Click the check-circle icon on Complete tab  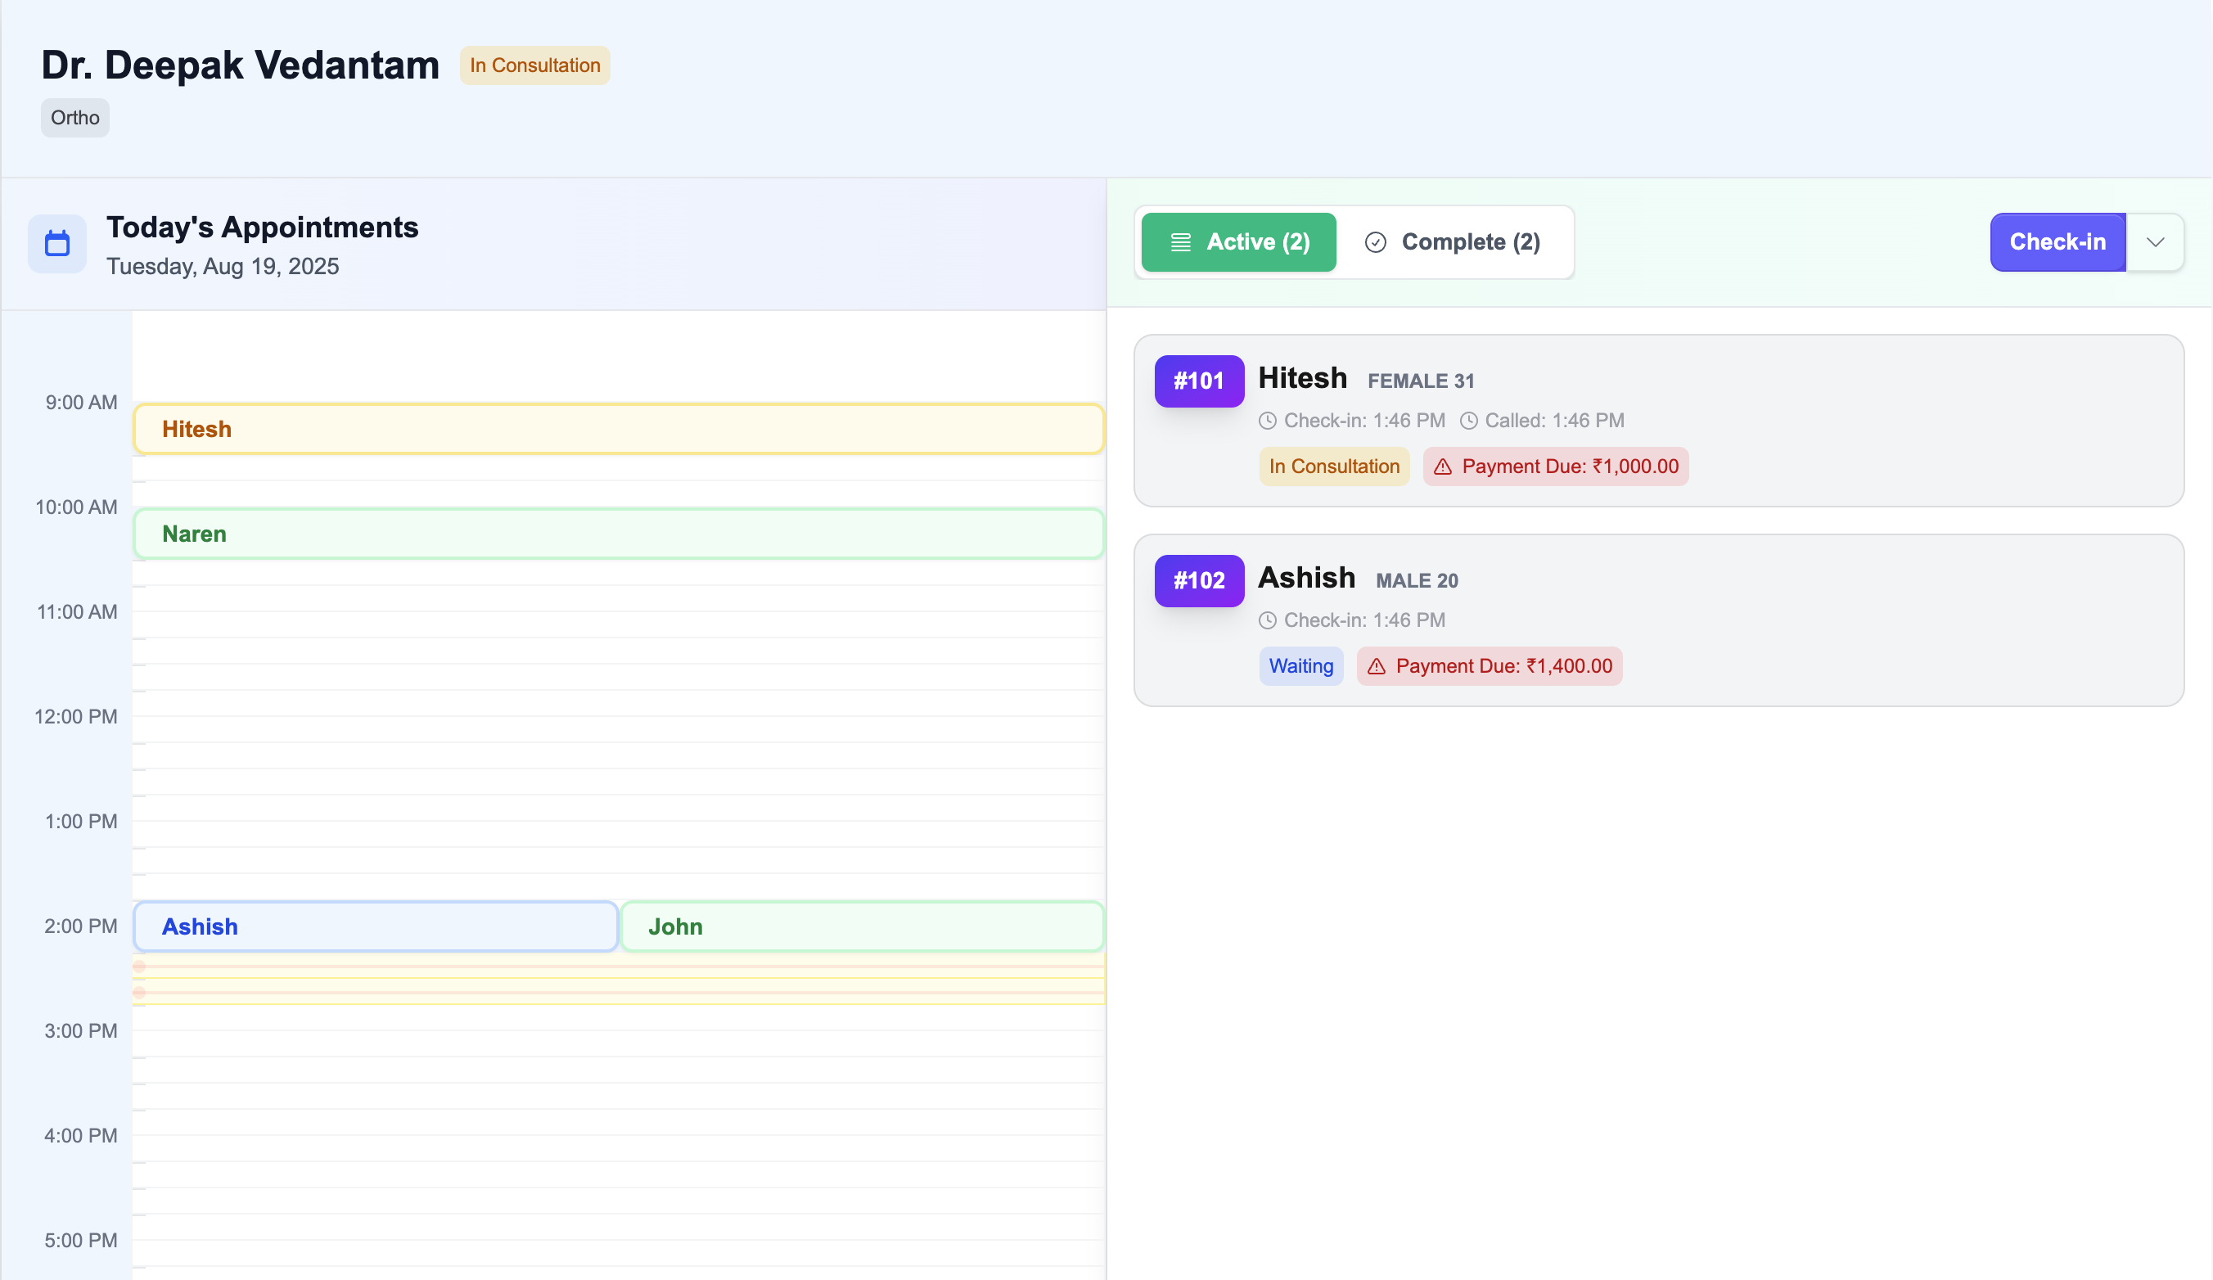click(x=1375, y=241)
